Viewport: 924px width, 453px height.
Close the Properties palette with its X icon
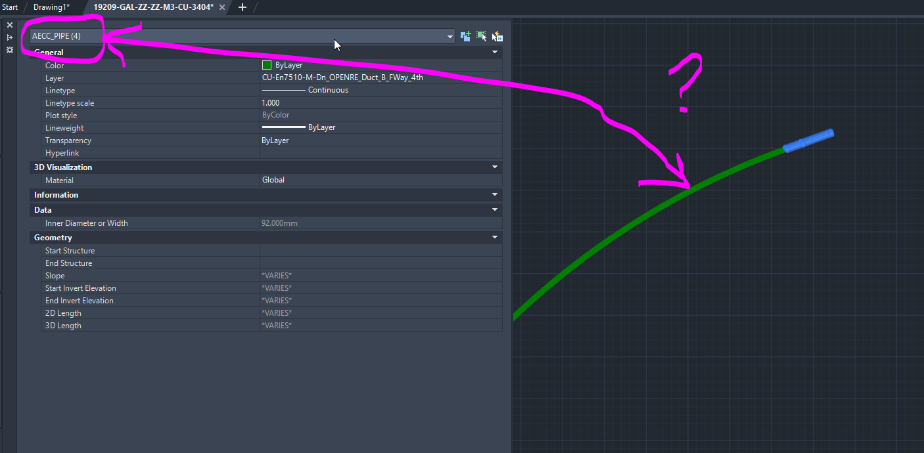point(9,24)
